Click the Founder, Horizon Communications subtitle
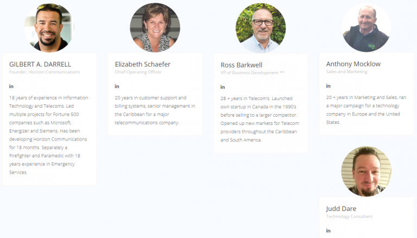 point(45,72)
